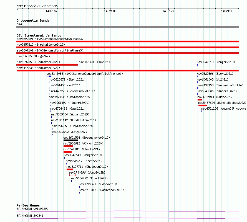Select SPINK6|NM_205841 gene label

[30, 216]
